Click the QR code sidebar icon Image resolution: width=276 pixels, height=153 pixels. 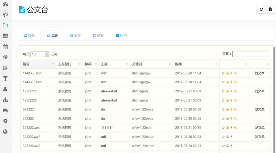click(x=5, y=68)
